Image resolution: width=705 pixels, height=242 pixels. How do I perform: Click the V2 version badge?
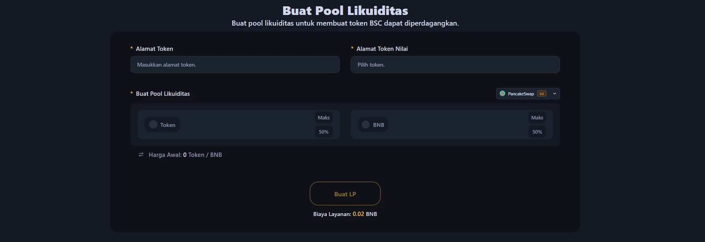click(541, 94)
